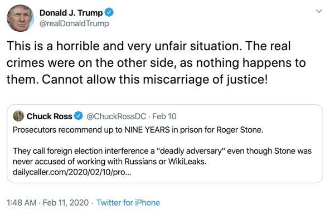Click the blue verified badge beside Donald J. Trump
Viewport: 330px width, 214px height.
pyautogui.click(x=109, y=12)
